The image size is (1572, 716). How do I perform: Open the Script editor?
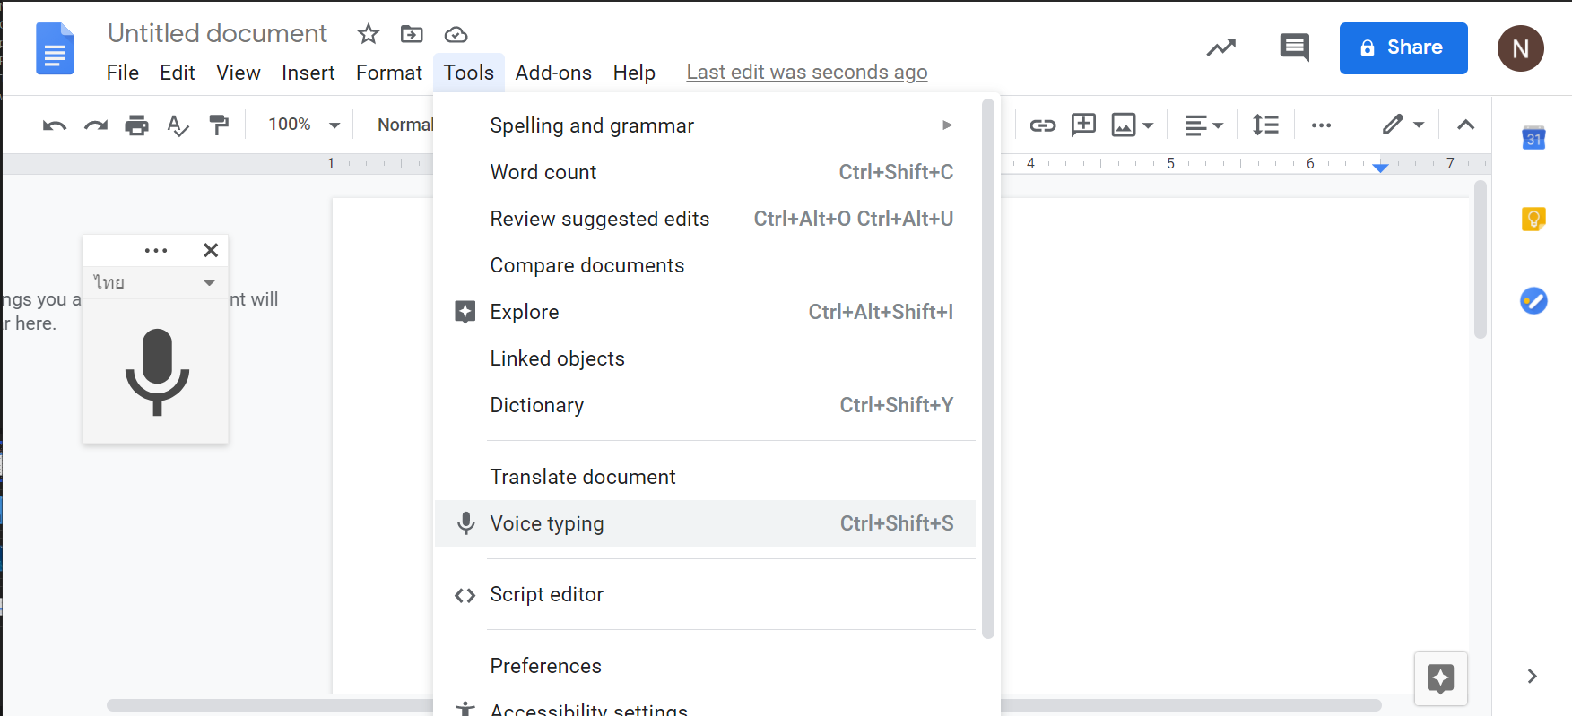click(705, 594)
